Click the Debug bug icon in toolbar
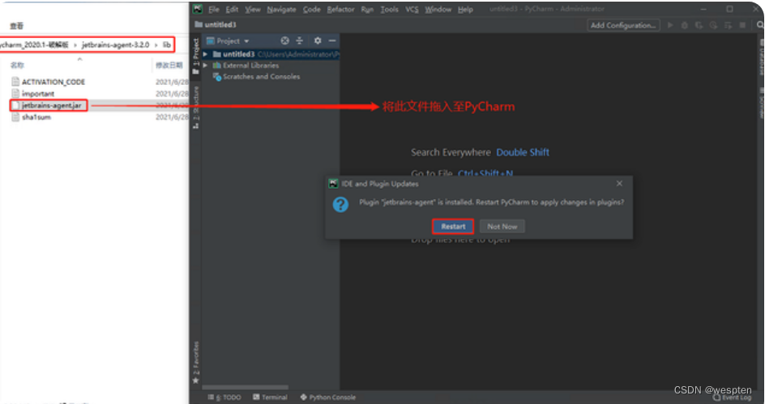The height and width of the screenshot is (404, 765). tap(685, 25)
